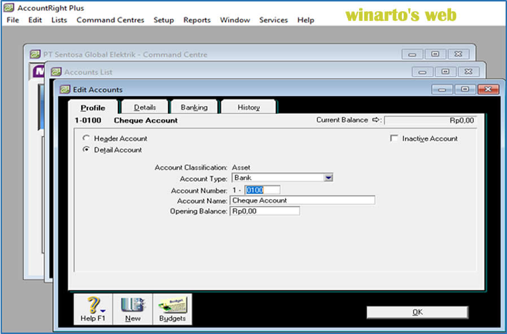Viewport: 507px width, 334px height.
Task: Open the Edit menu
Action: pos(35,20)
